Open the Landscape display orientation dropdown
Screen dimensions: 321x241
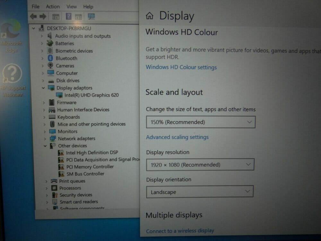(x=200, y=192)
